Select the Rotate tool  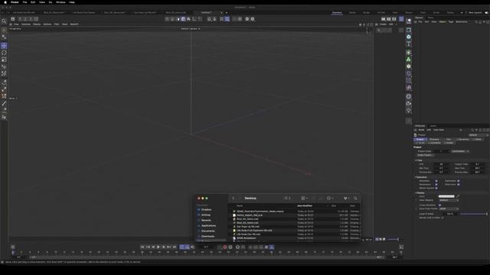coord(4,53)
